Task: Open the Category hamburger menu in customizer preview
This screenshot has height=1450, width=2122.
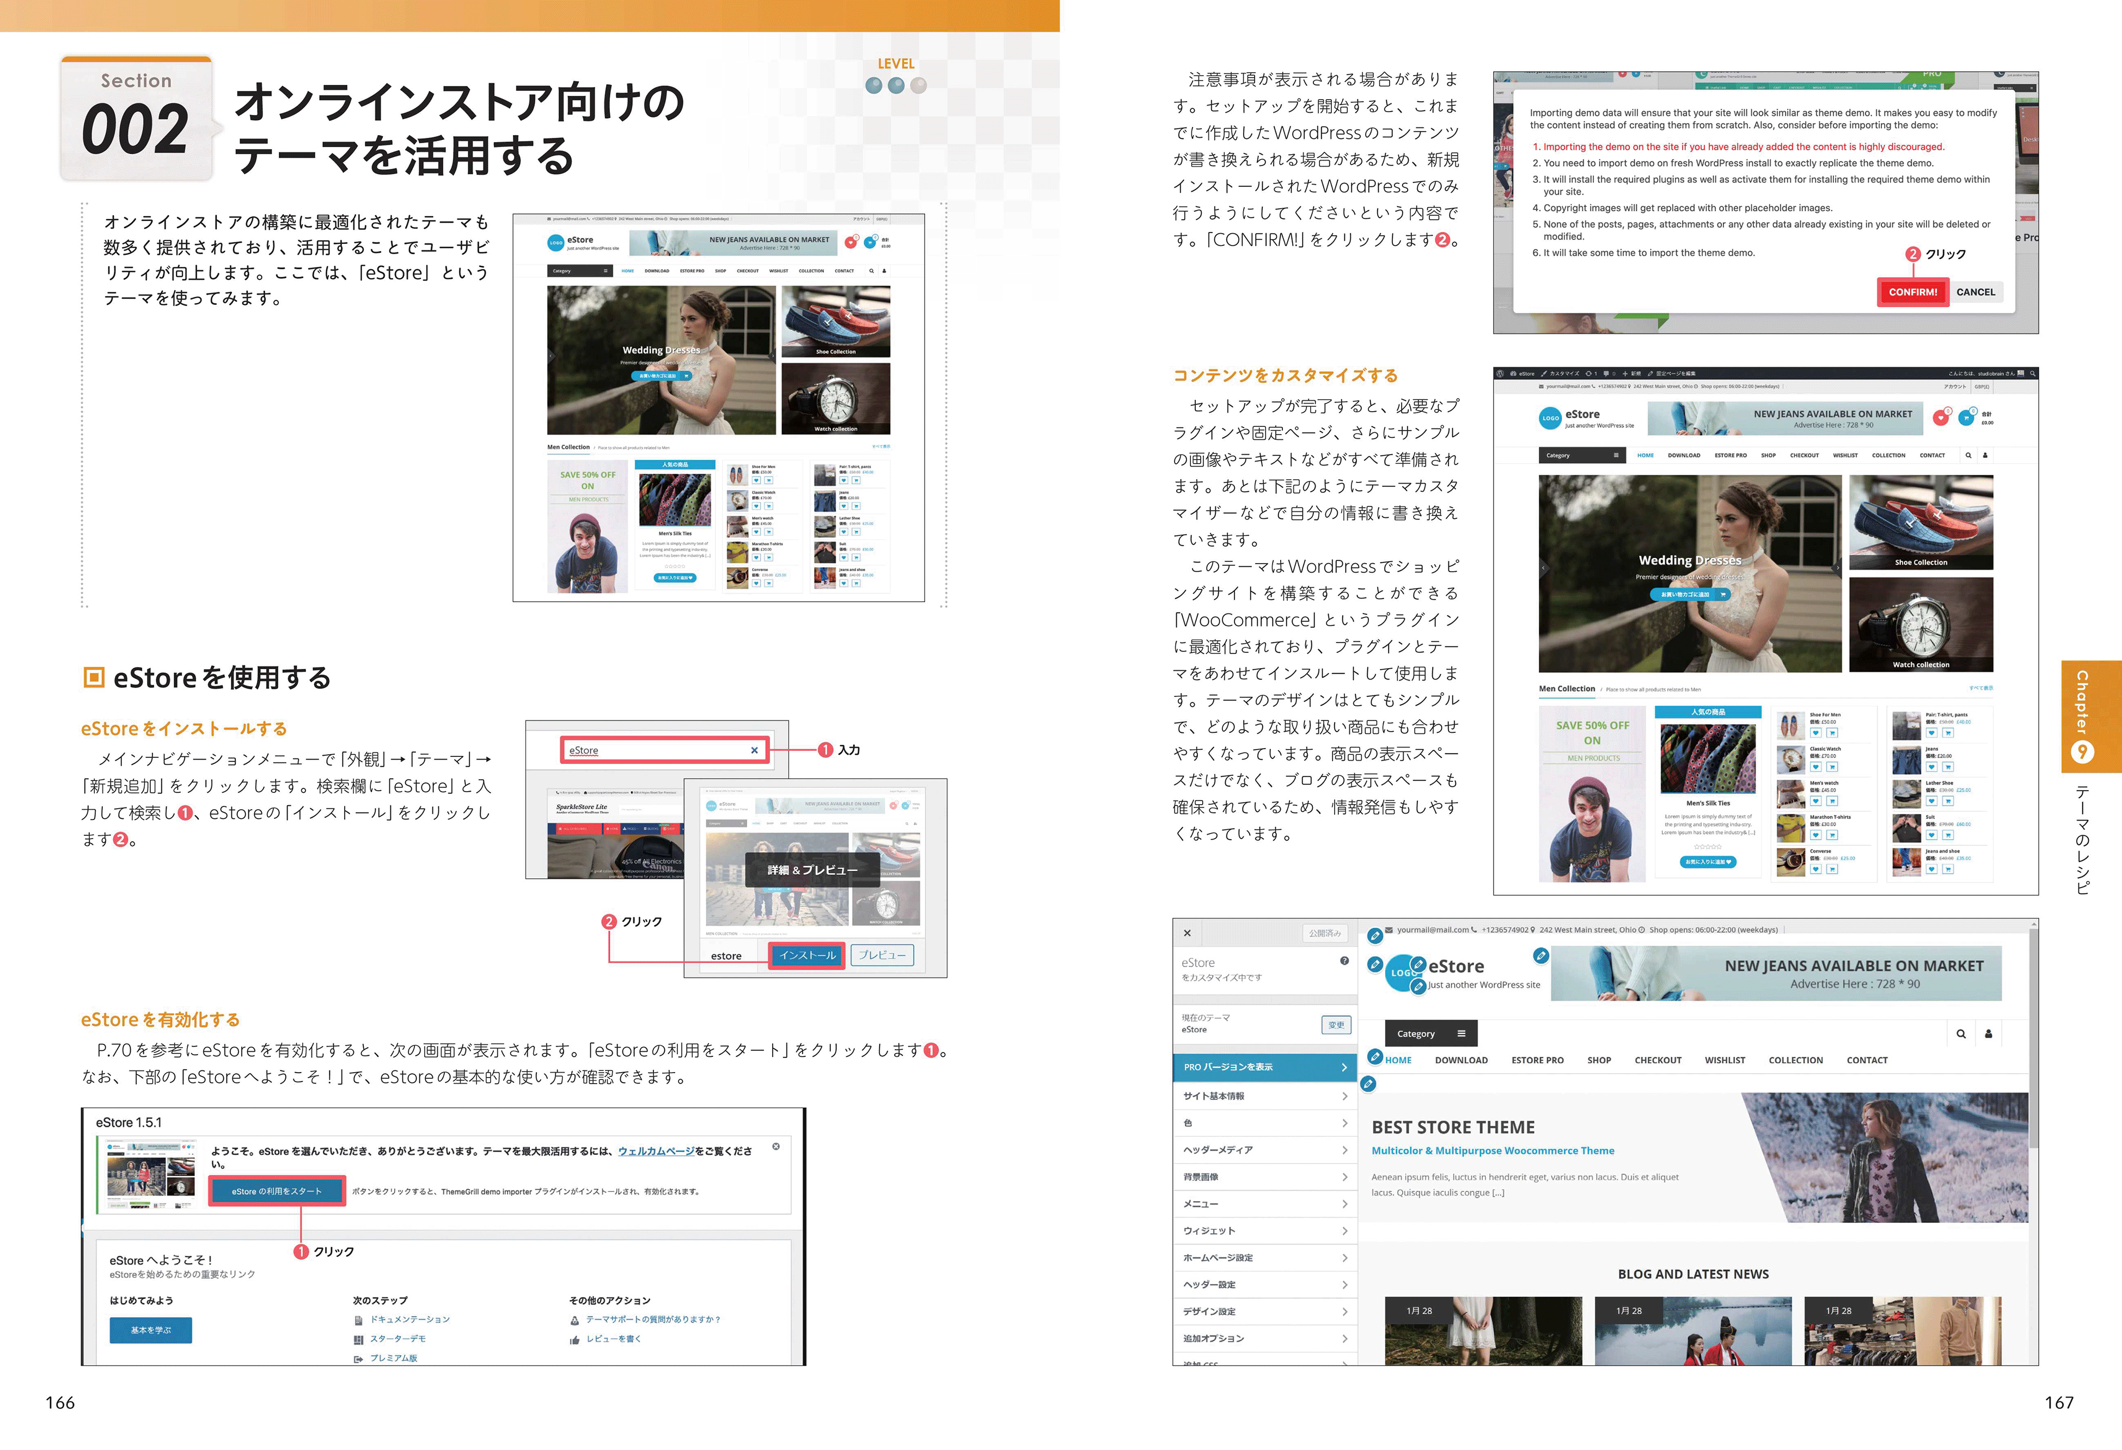Action: point(1461,1033)
